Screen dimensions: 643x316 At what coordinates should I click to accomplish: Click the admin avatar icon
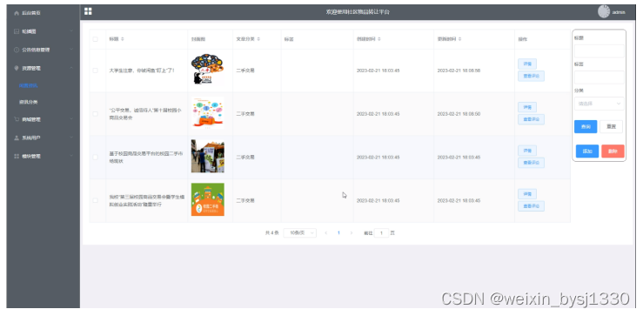tap(604, 11)
